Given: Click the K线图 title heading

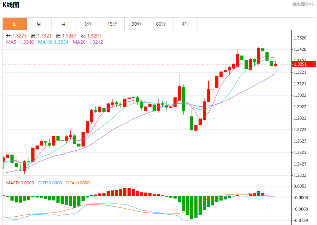Looking at the screenshot, I should click(x=11, y=5).
